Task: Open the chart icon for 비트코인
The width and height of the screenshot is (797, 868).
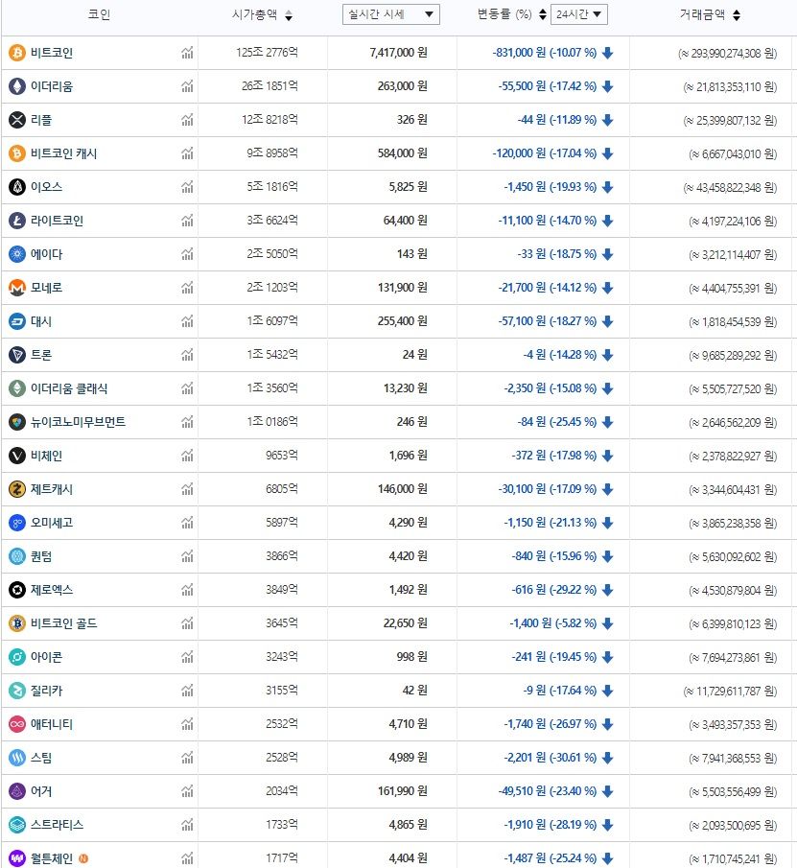Action: pyautogui.click(x=187, y=53)
